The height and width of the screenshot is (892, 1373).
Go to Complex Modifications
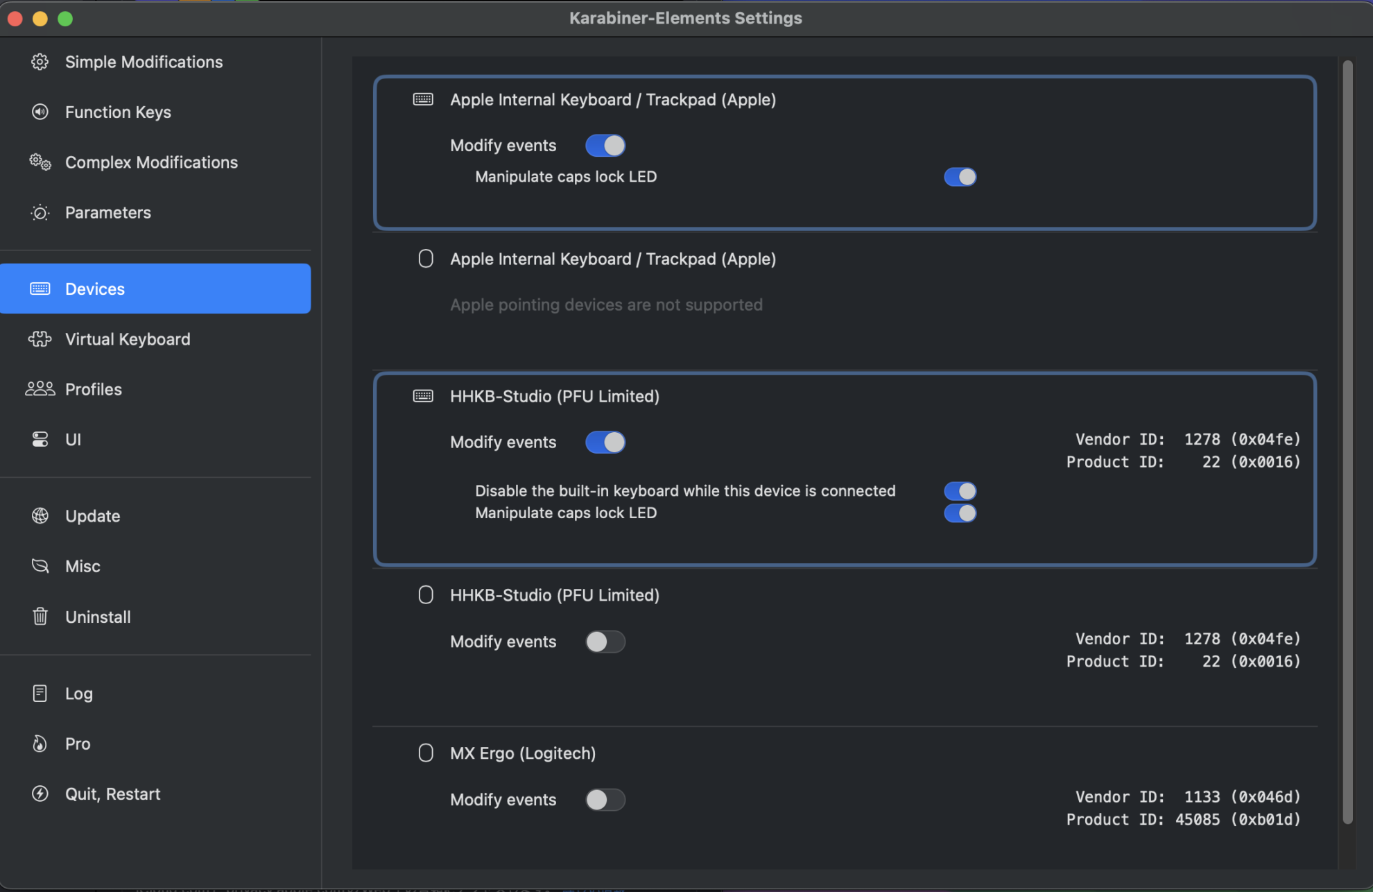pos(155,162)
